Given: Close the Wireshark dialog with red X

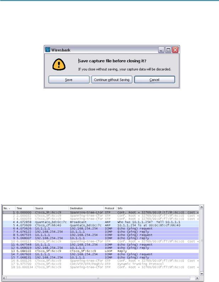Looking at the screenshot, I should click(x=175, y=50).
